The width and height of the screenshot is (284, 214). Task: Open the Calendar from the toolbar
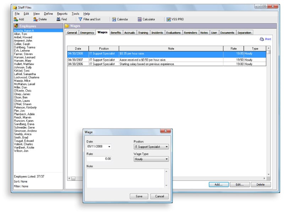pos(120,19)
